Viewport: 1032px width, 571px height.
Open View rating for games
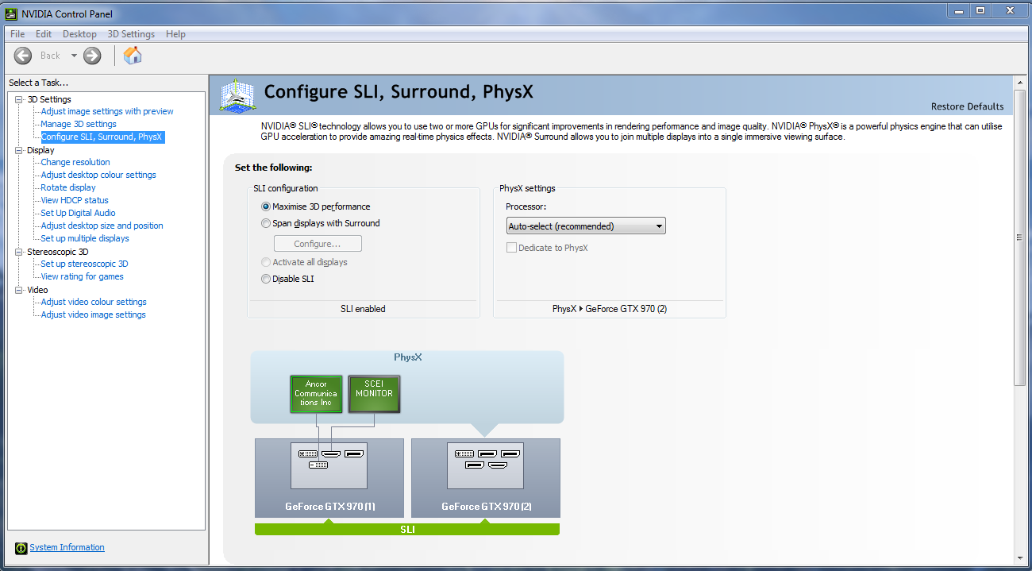coord(82,276)
